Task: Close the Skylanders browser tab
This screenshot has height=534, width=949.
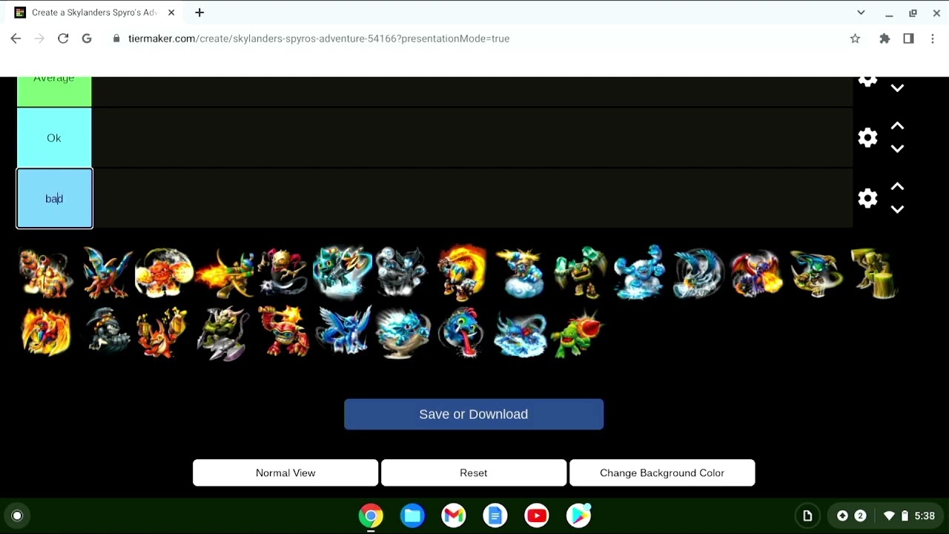Action: (171, 13)
